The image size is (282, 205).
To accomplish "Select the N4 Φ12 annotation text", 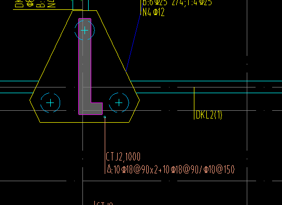I will tap(154, 12).
